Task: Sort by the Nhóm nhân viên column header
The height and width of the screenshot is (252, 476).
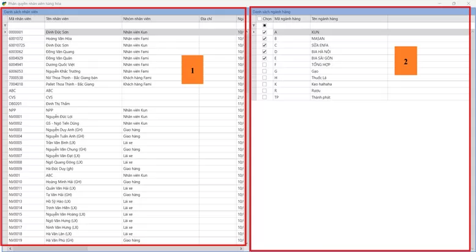Action: pyautogui.click(x=160, y=19)
